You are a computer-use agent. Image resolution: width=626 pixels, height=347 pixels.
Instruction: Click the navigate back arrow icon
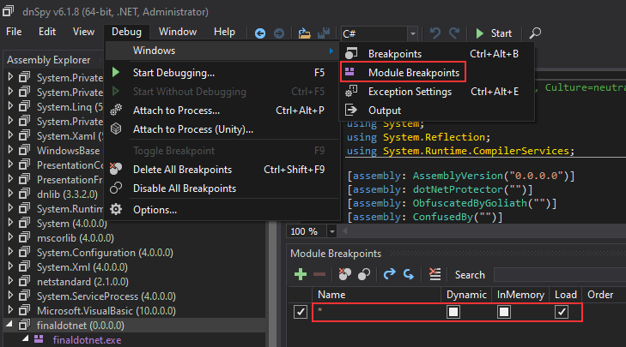[x=261, y=33]
